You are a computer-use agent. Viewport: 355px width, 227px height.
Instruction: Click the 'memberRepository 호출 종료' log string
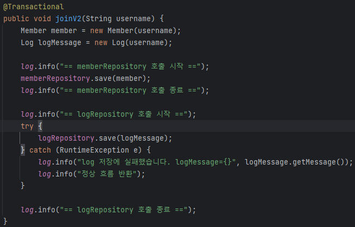point(130,90)
